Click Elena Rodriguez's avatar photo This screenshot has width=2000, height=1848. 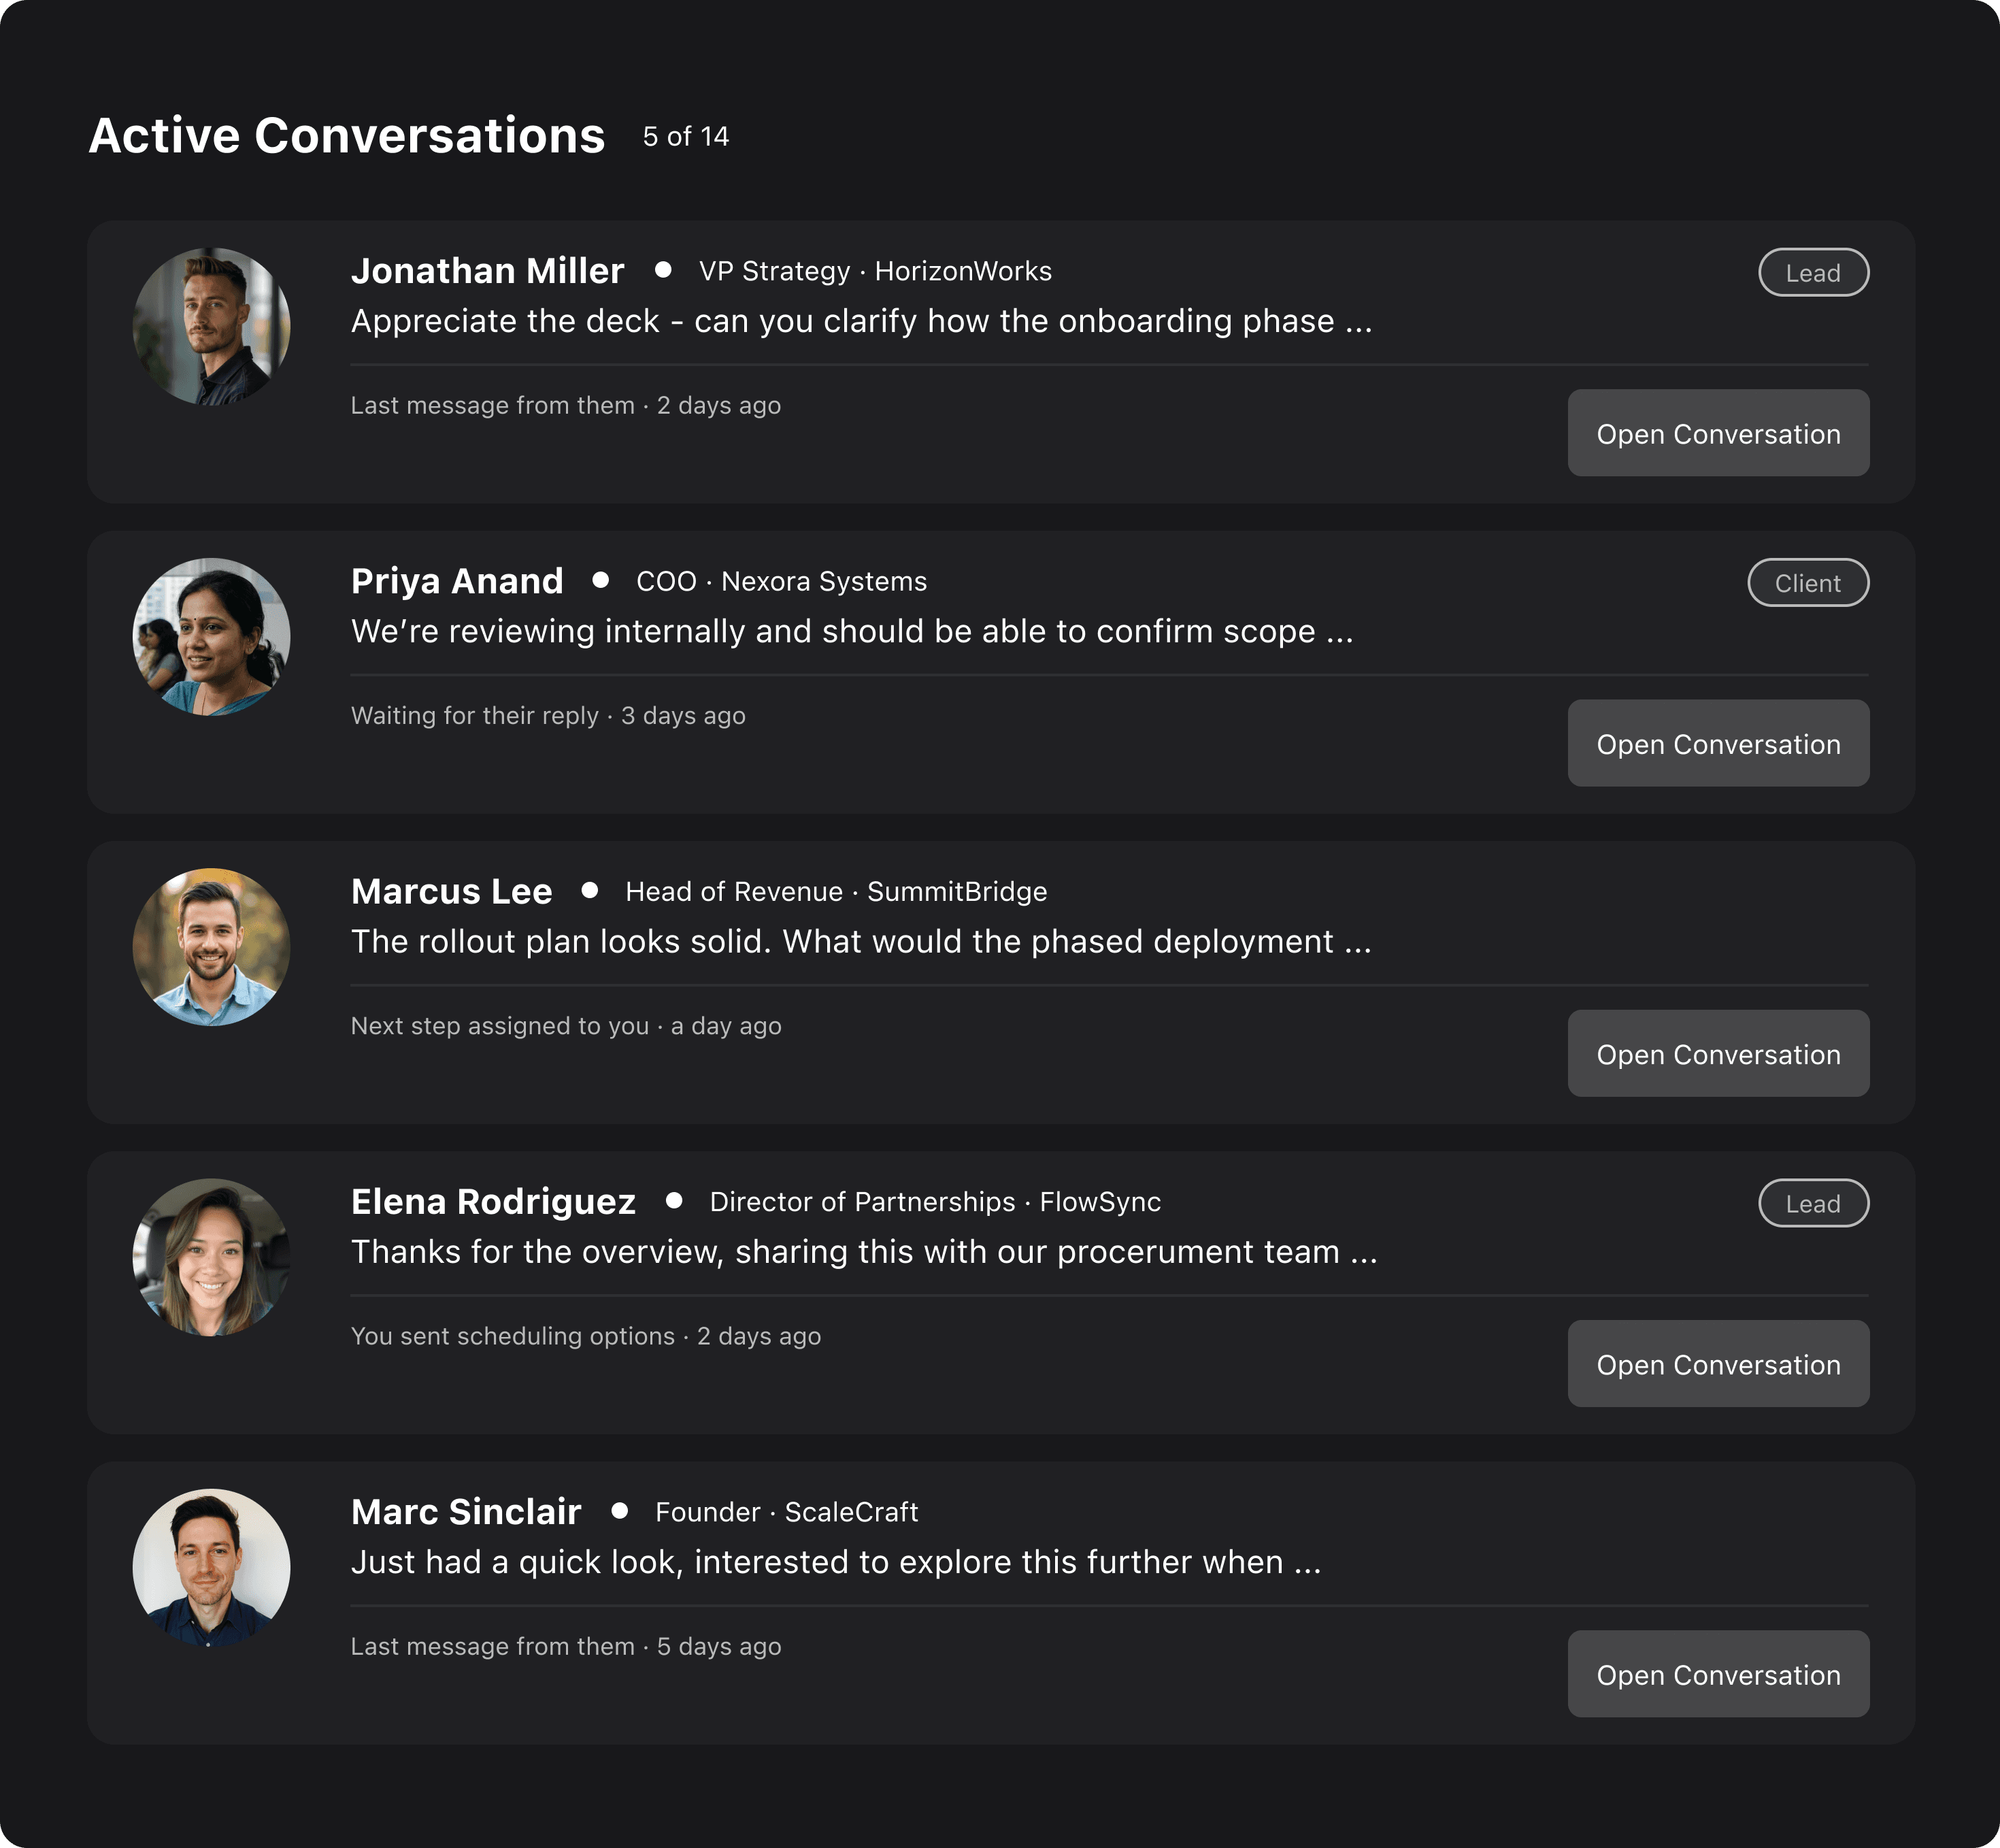[211, 1257]
